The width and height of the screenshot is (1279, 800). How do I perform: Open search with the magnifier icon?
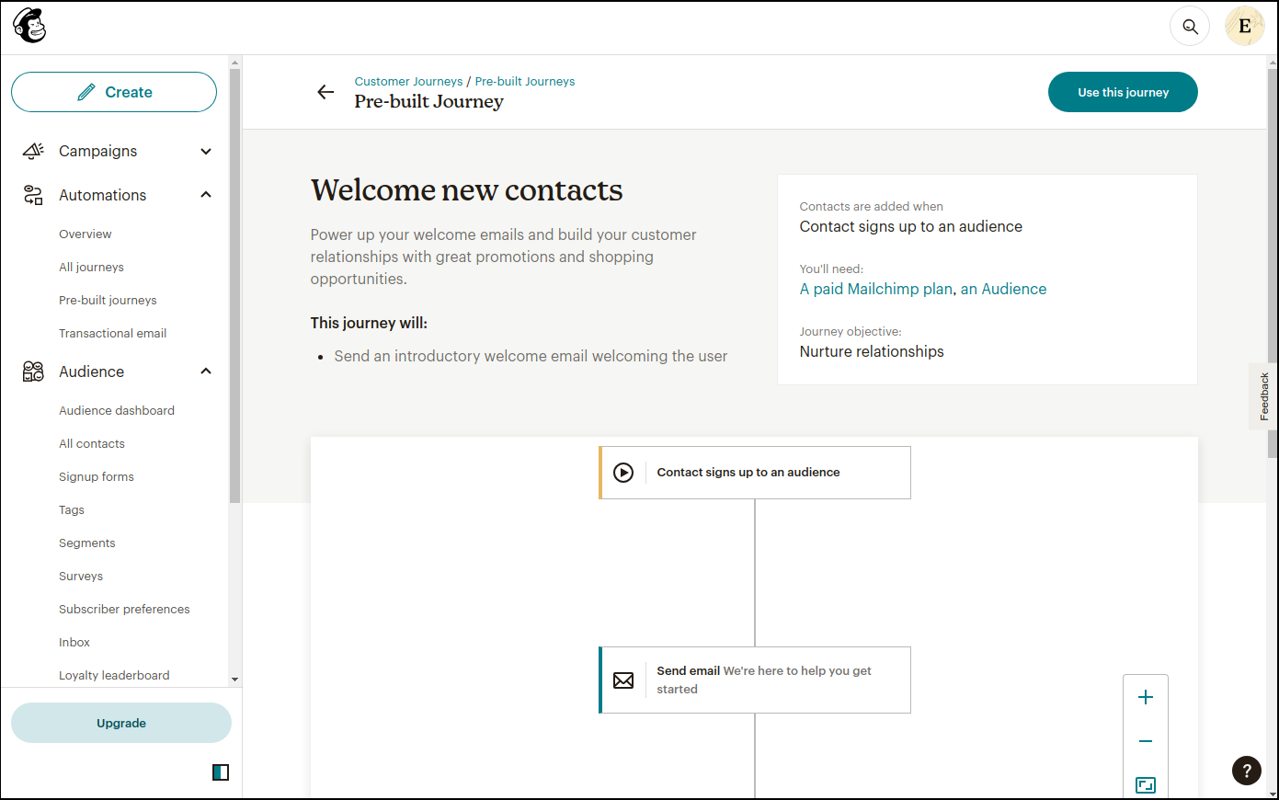point(1190,27)
